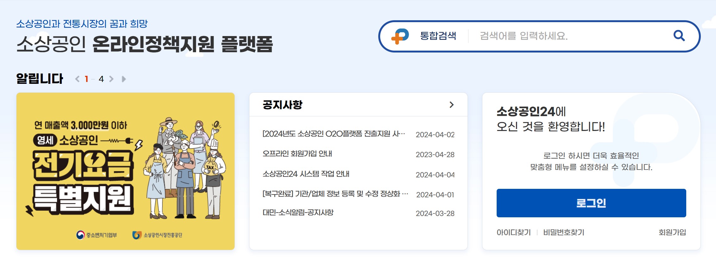Click the 알립니다 heading
This screenshot has width=716, height=260.
pyautogui.click(x=40, y=79)
